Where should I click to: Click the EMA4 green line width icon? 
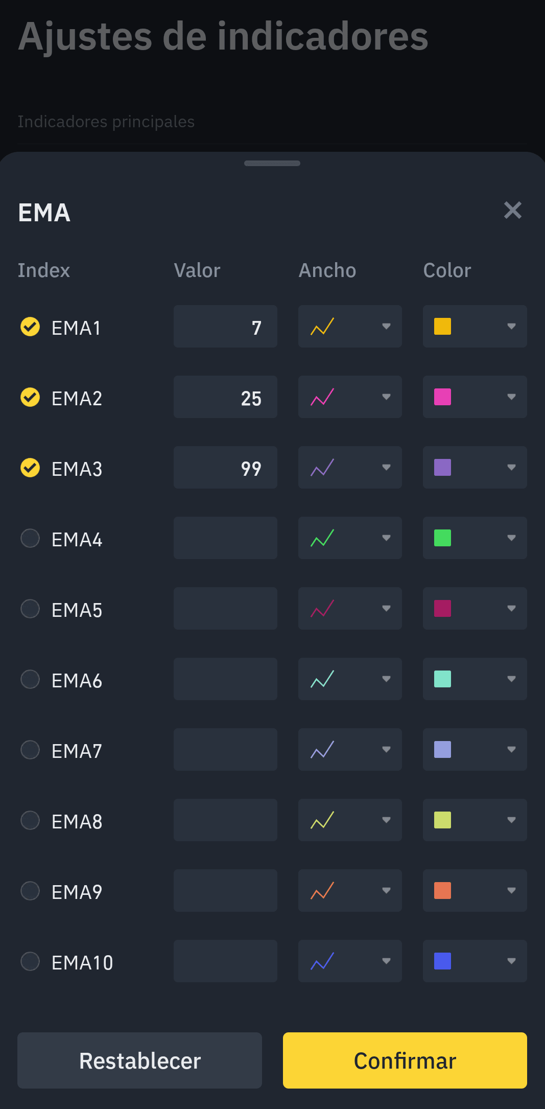click(x=322, y=538)
